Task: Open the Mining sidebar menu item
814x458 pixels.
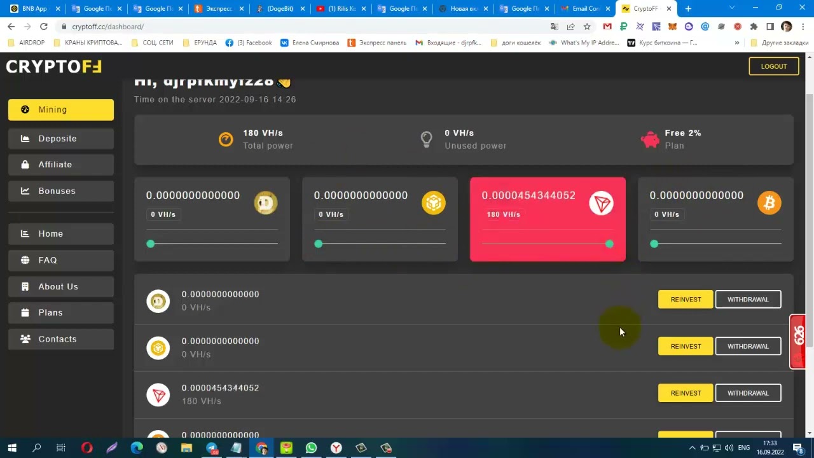Action: 61,109
